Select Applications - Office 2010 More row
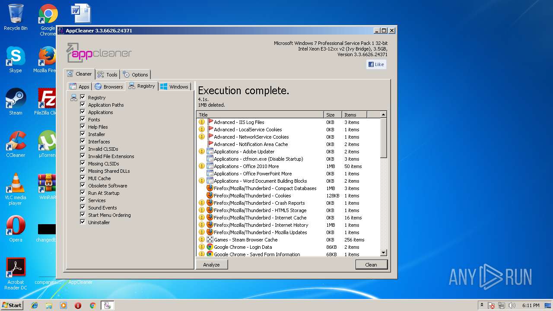The height and width of the screenshot is (311, 553). click(x=288, y=166)
